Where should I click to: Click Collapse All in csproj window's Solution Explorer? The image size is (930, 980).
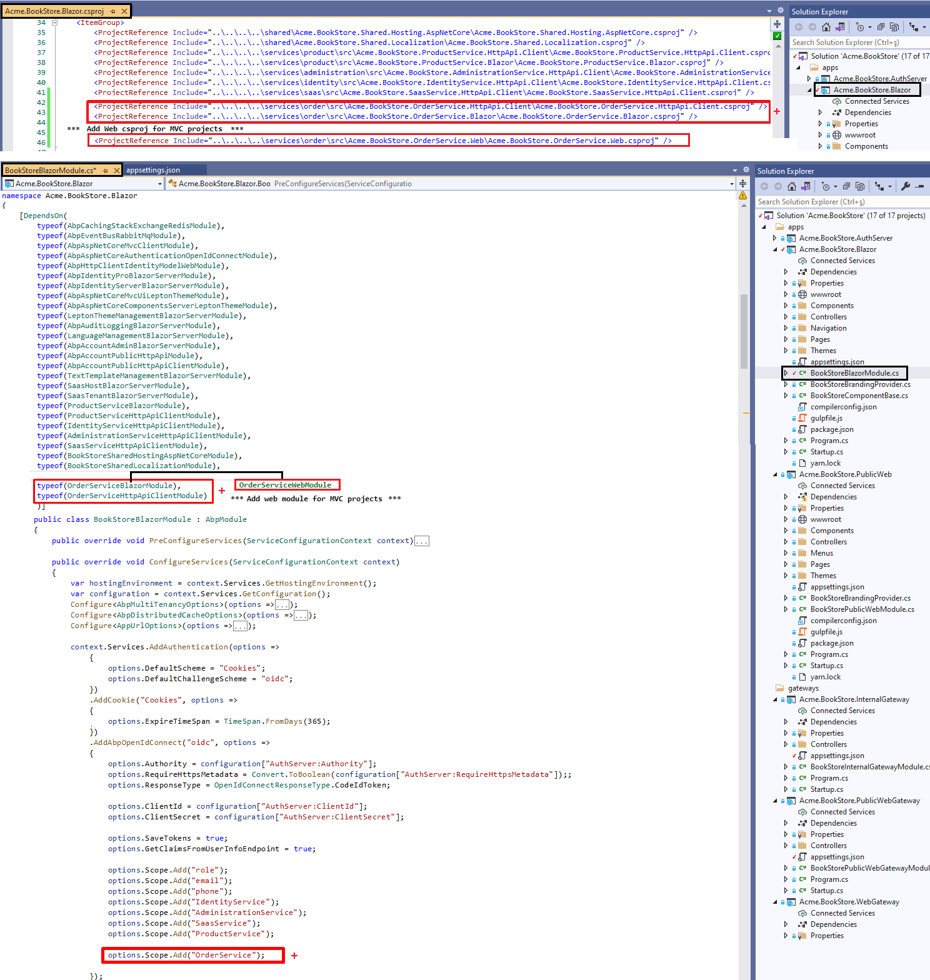[x=881, y=27]
